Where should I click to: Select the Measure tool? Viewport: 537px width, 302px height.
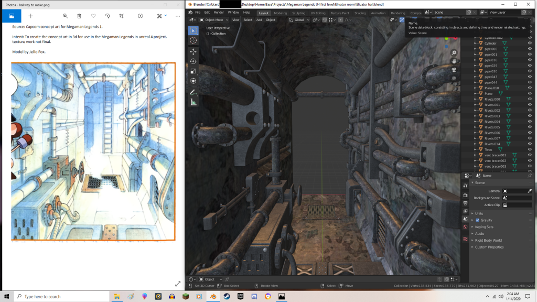tap(193, 102)
